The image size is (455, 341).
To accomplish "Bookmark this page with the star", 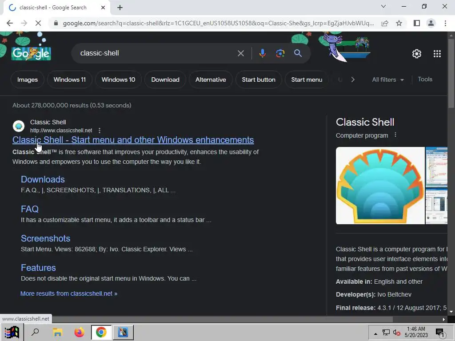I will click(x=399, y=23).
